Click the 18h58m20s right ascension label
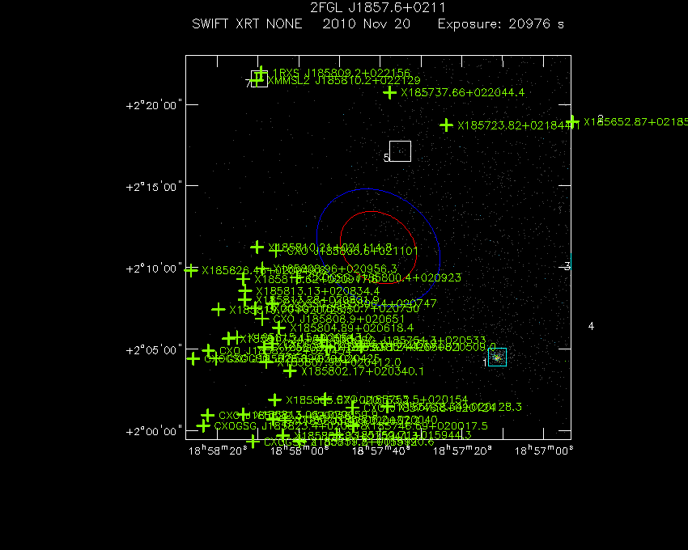 (218, 451)
